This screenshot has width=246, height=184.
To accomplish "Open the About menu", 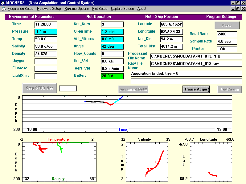I will 142,9.
